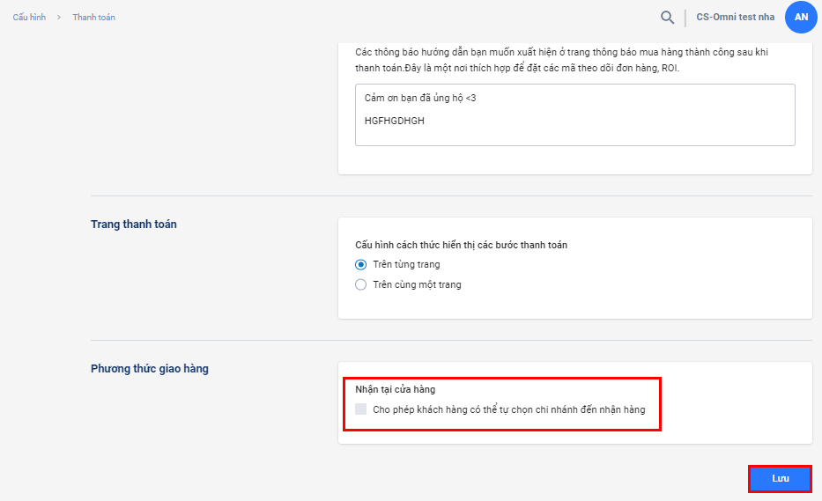822x501 pixels.
Task: Click the Phương thức giao hàng section title
Action: tap(150, 369)
